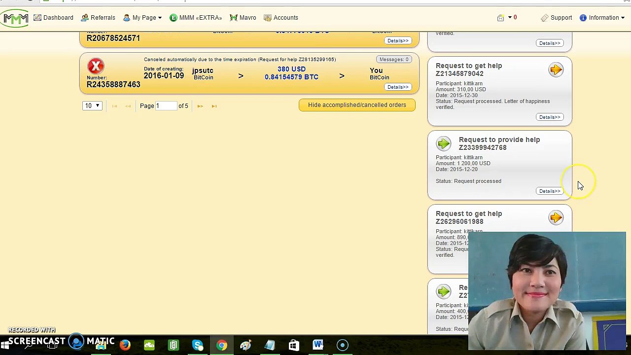
Task: Click the Information blue info icon
Action: (x=583, y=18)
